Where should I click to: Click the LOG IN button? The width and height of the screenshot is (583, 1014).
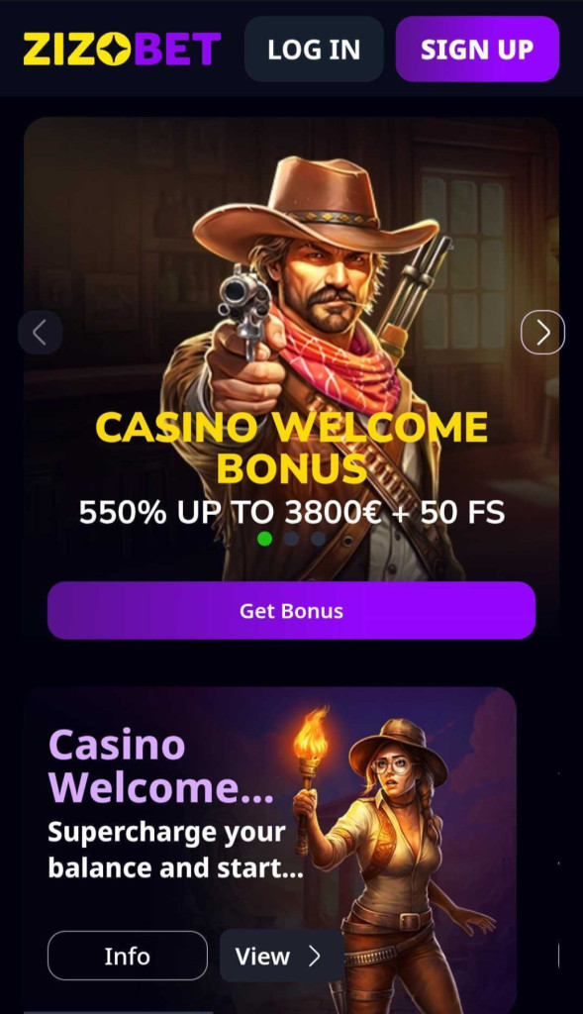pyautogui.click(x=314, y=50)
